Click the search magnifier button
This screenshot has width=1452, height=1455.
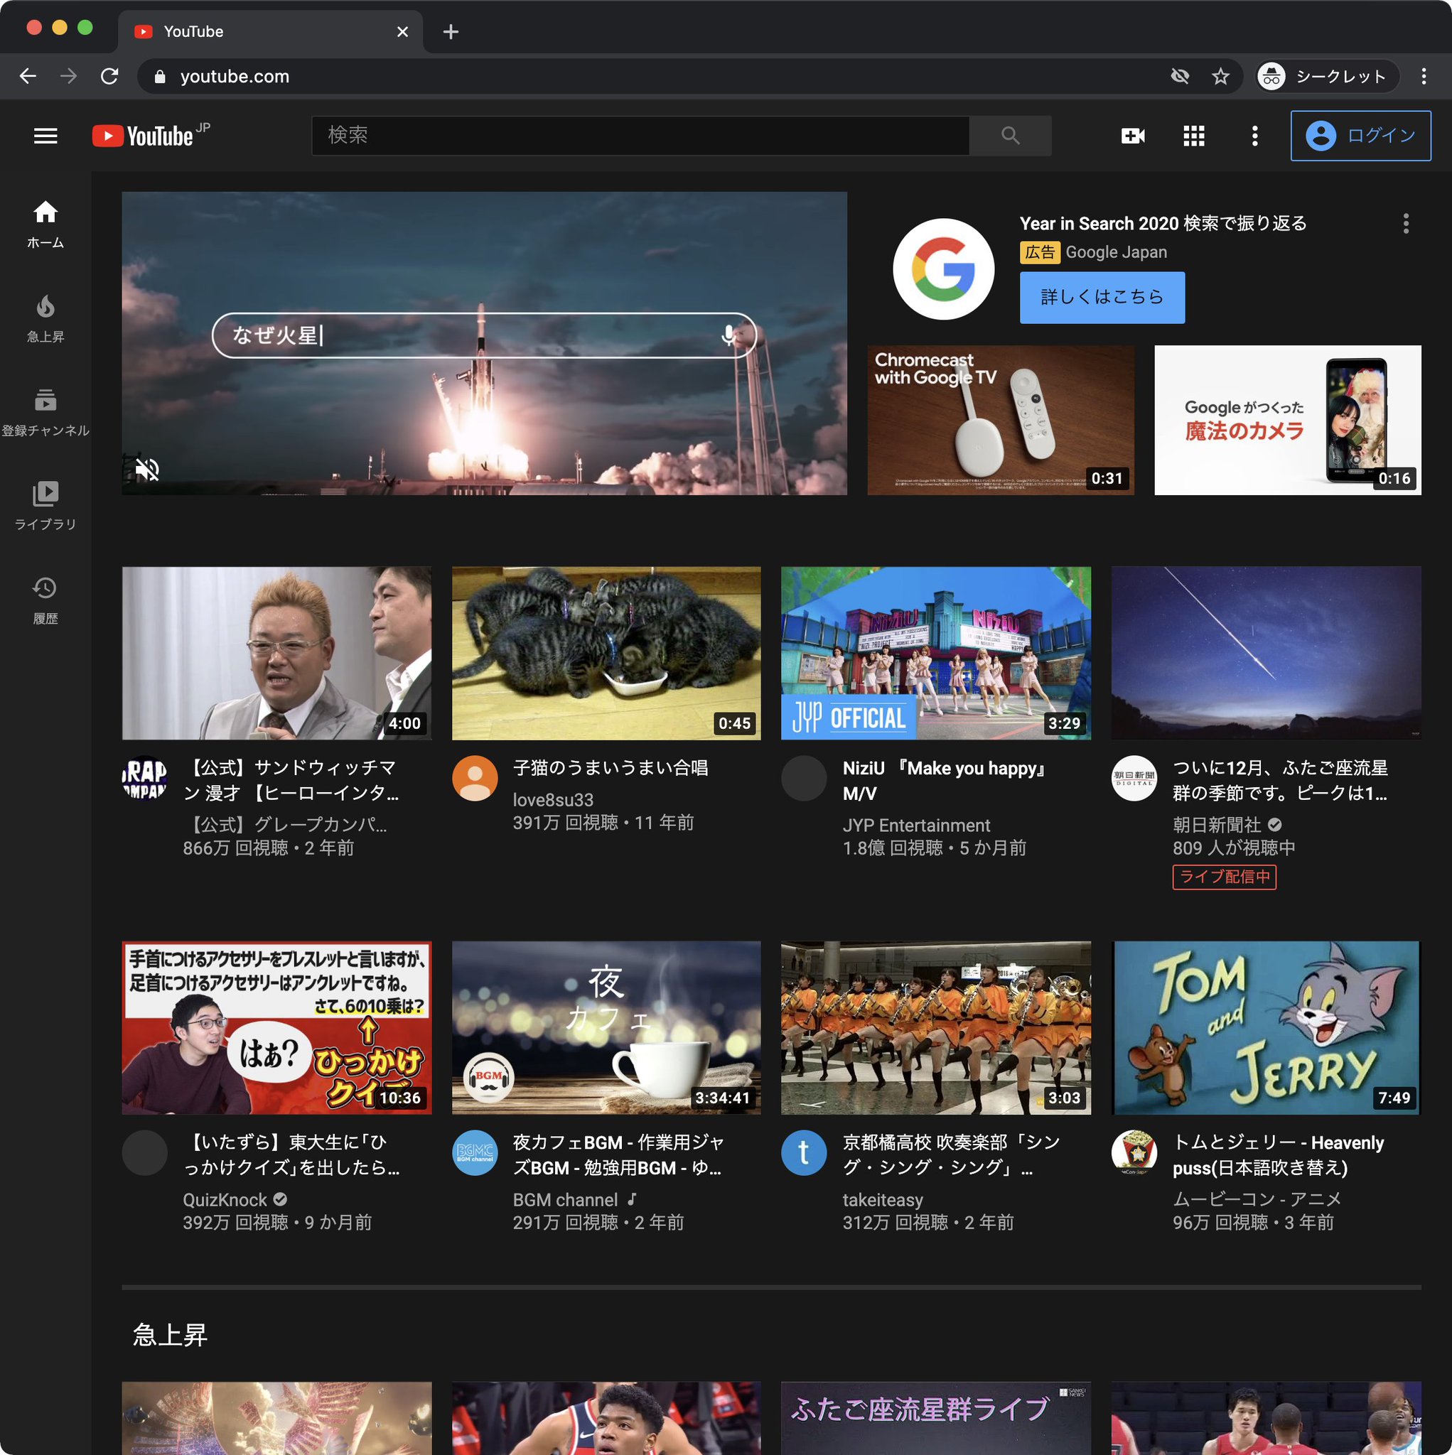click(1010, 136)
